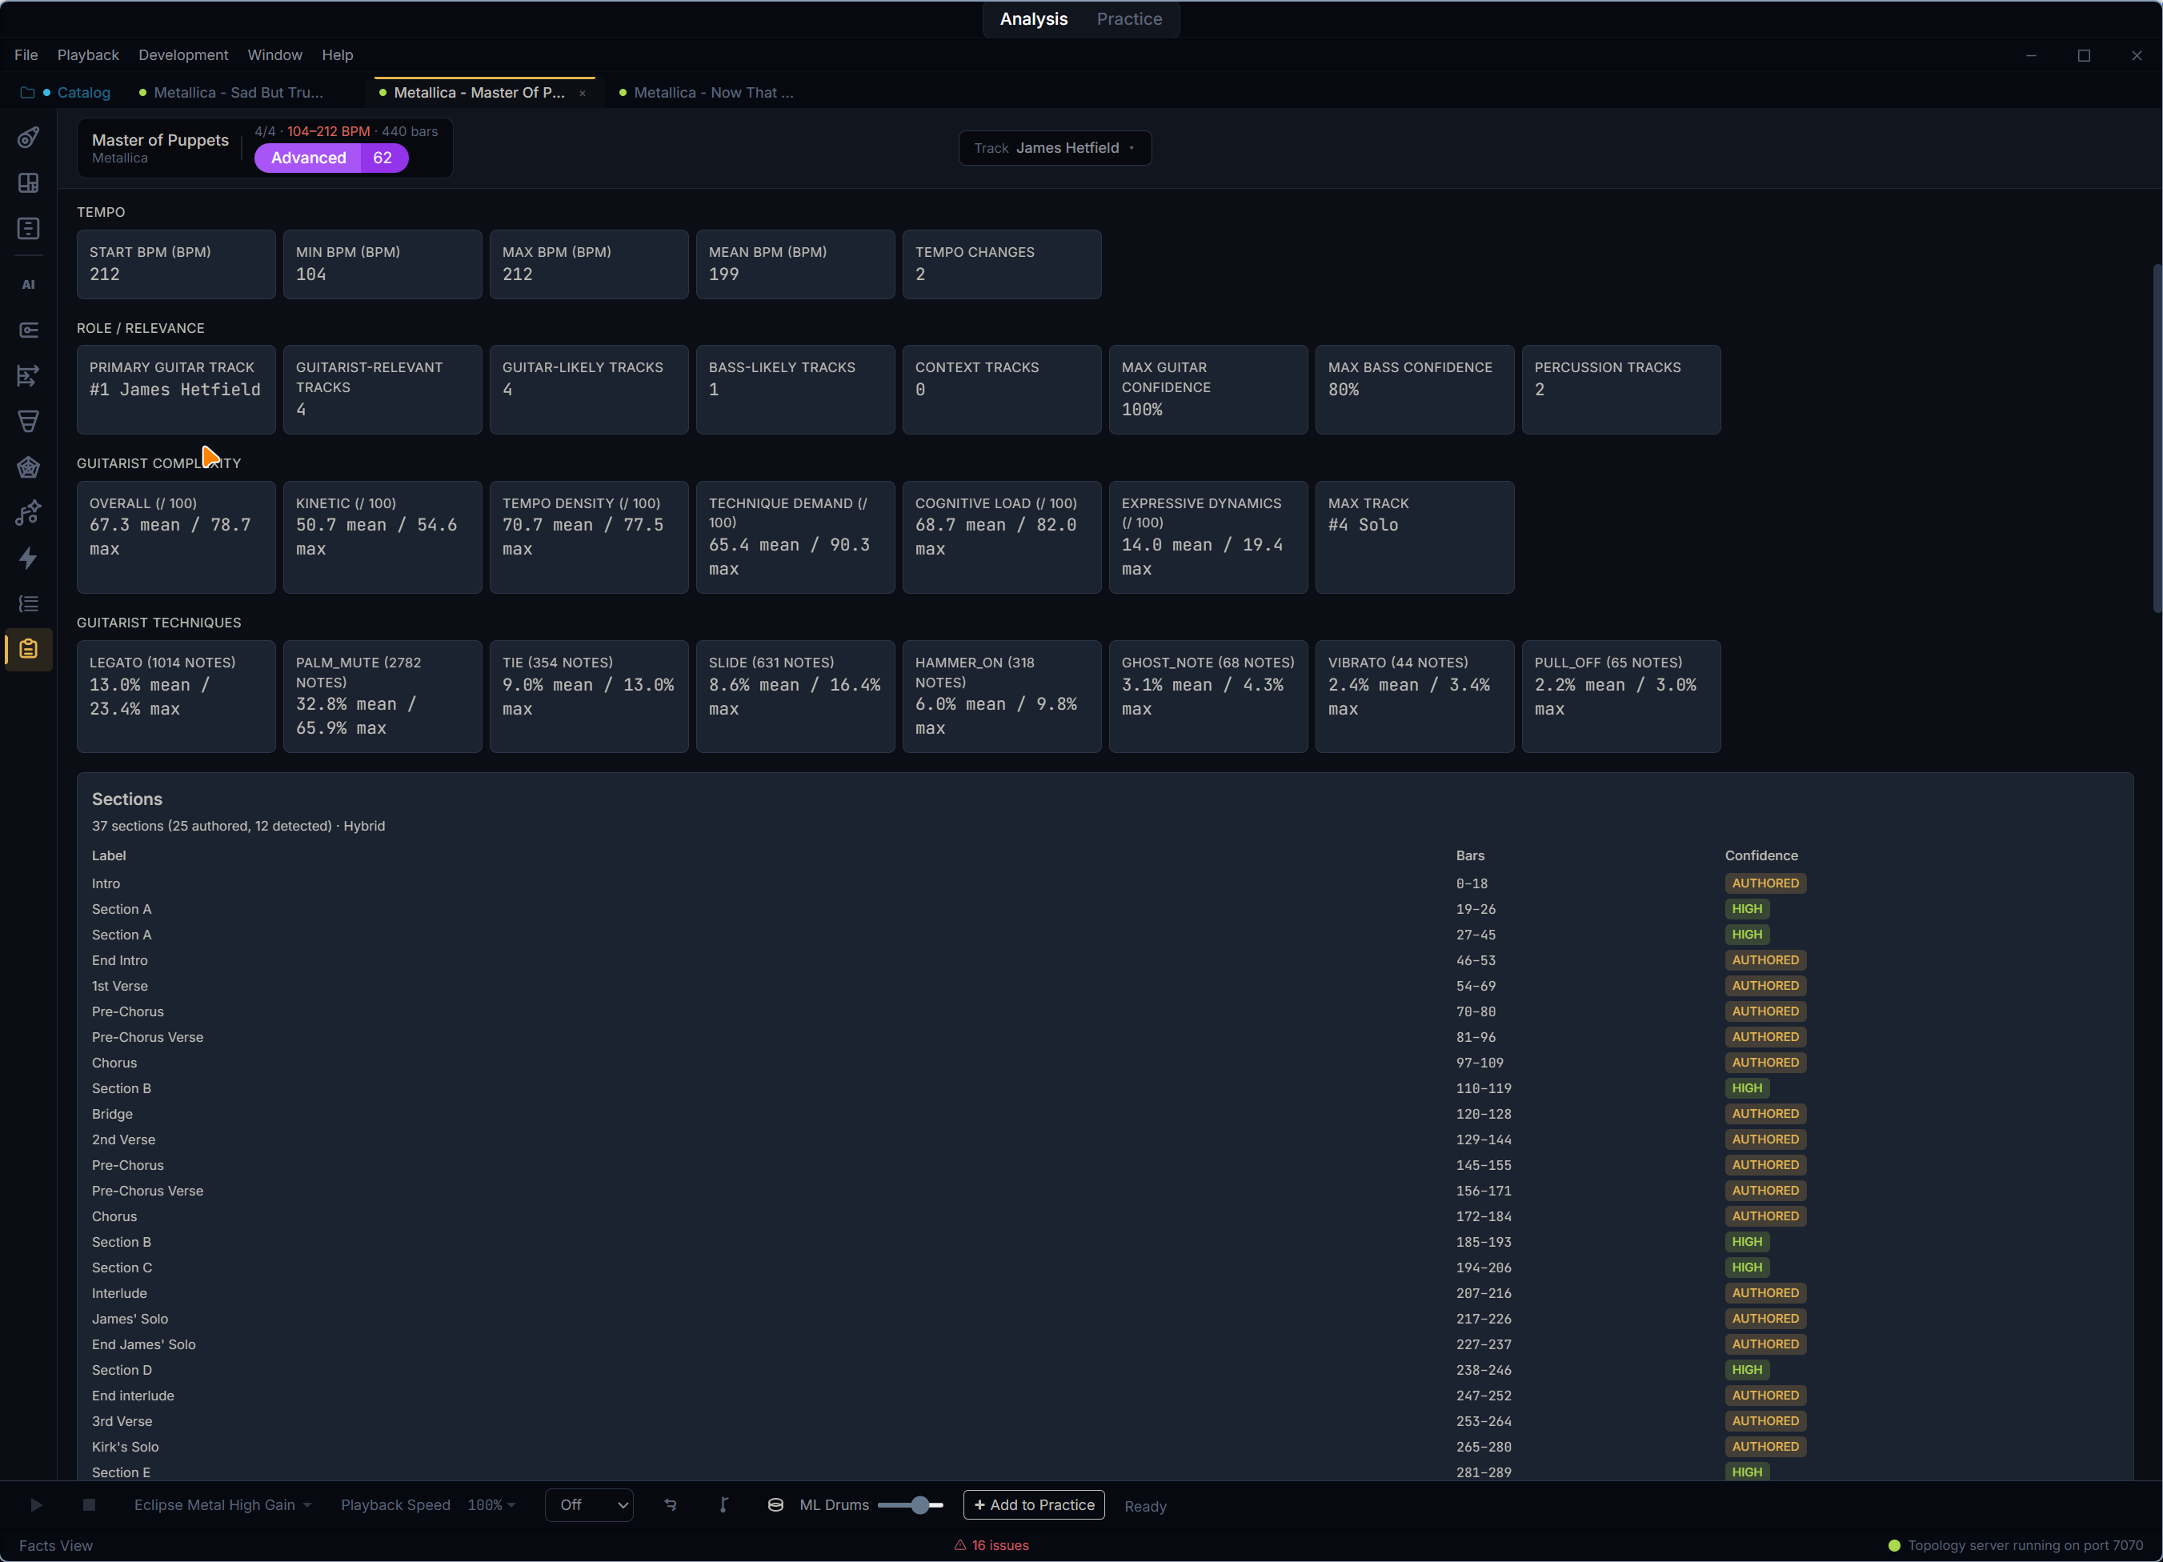Open the lightning bolt sidebar panel
Viewport: 2163px width, 1562px height.
tap(29, 558)
